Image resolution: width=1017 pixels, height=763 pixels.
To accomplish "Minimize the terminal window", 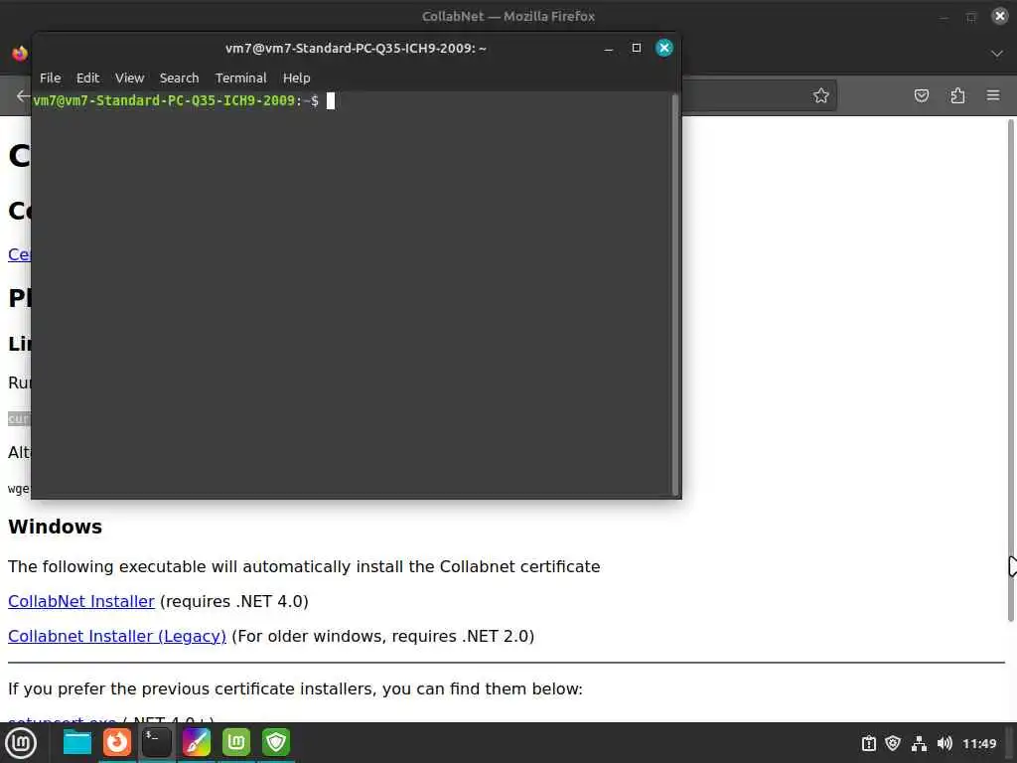I will click(x=609, y=49).
